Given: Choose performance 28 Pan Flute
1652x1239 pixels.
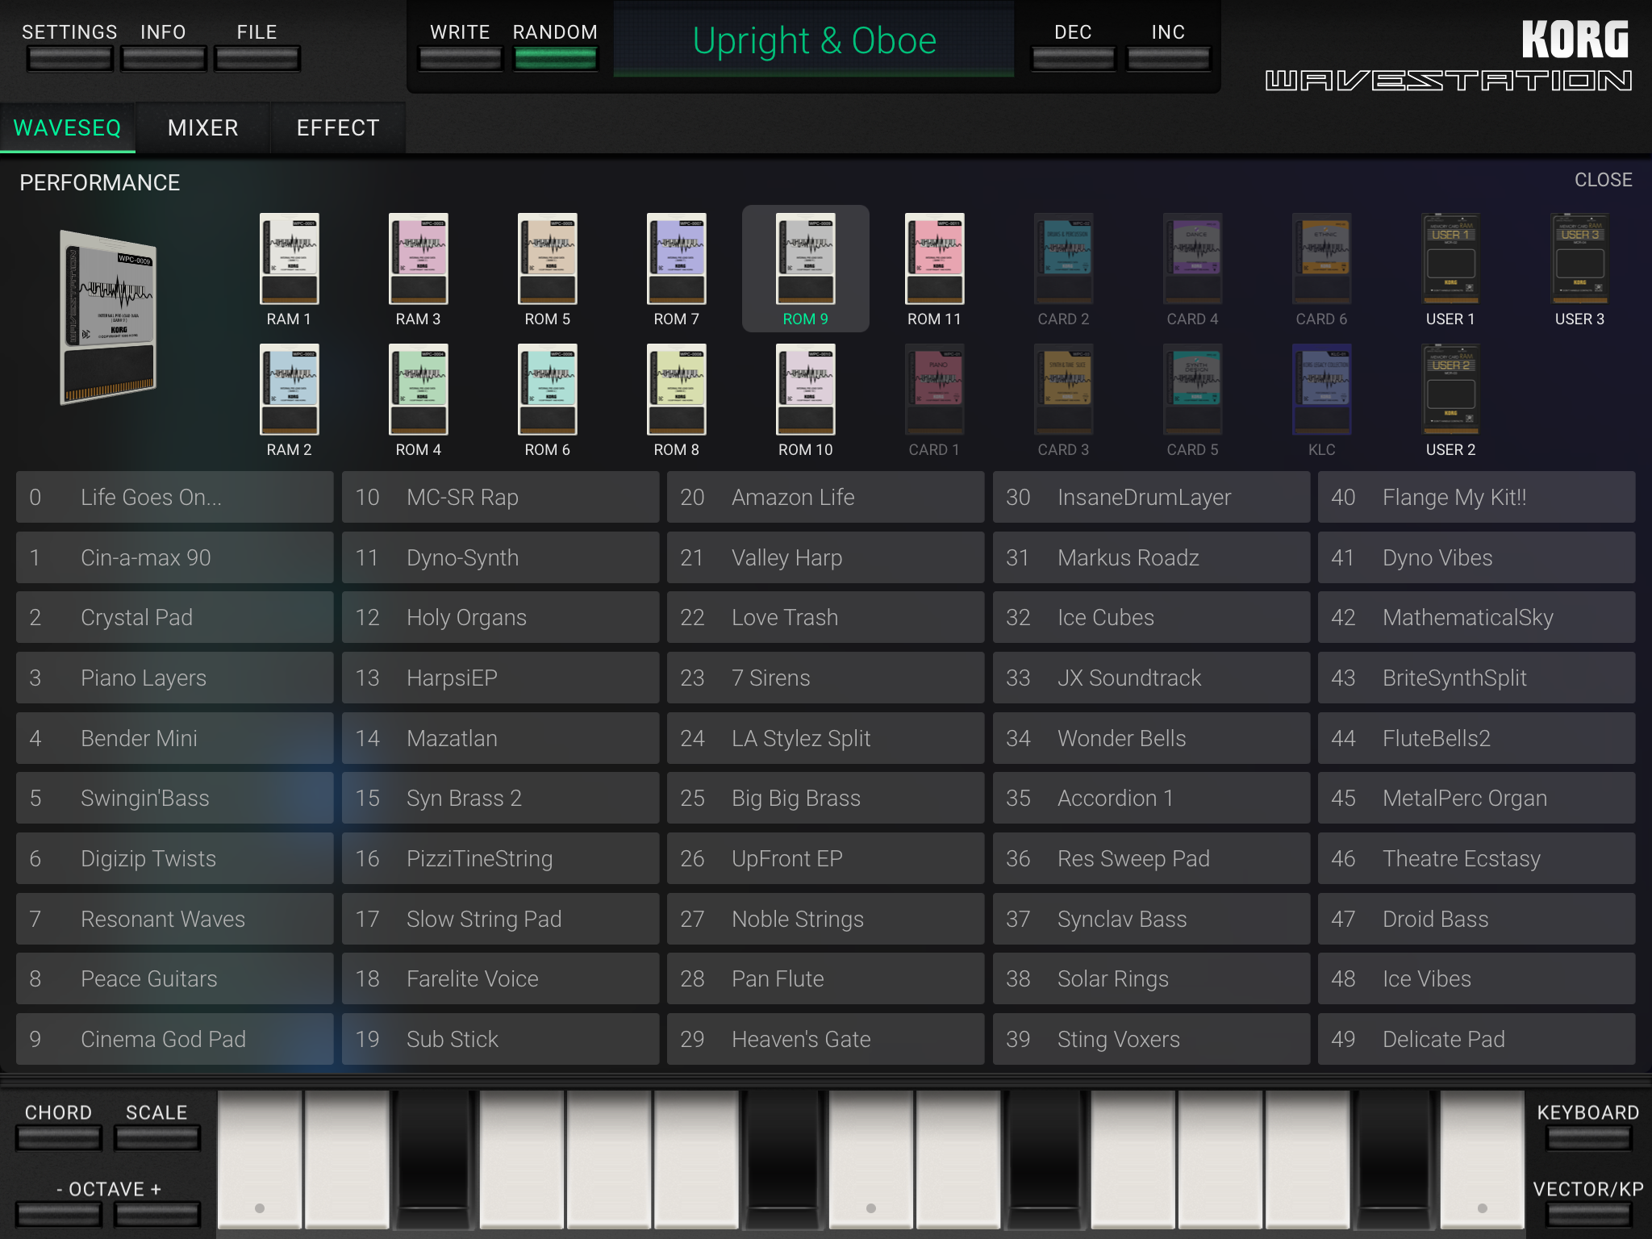Looking at the screenshot, I should [825, 978].
